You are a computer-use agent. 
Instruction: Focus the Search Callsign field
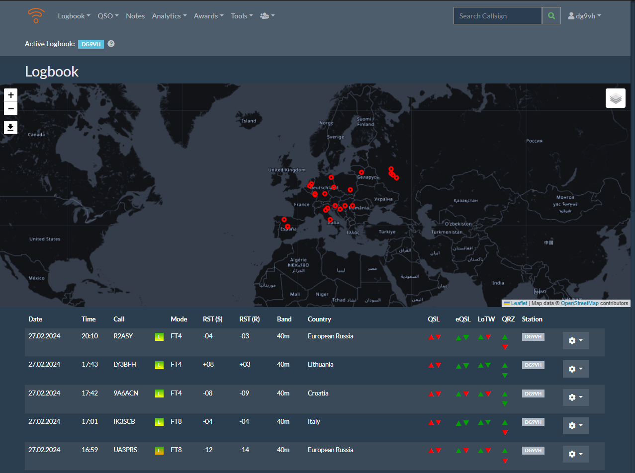point(498,16)
